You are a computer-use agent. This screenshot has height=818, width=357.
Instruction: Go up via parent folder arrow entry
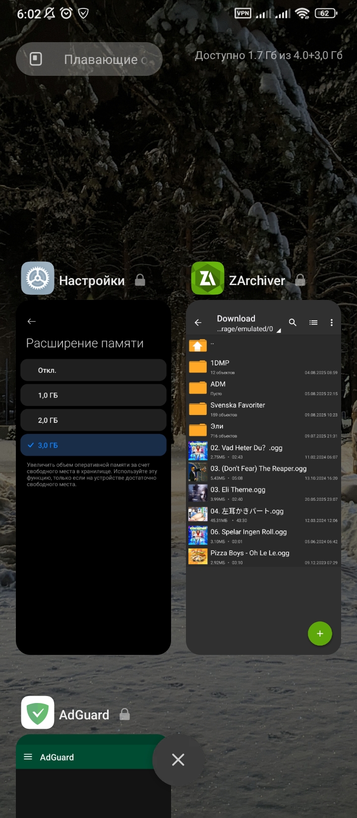coord(198,345)
